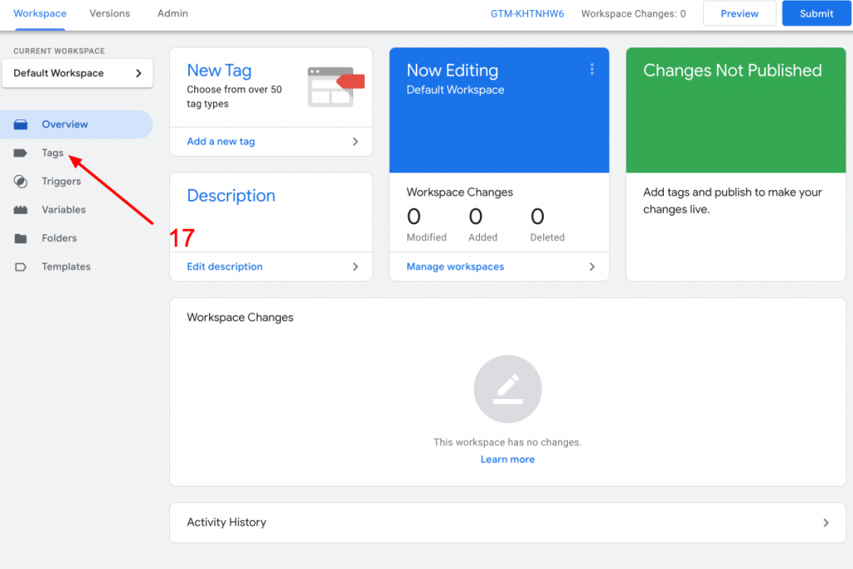
Task: Click the Tags label icon in sidebar
Action: [x=21, y=152]
